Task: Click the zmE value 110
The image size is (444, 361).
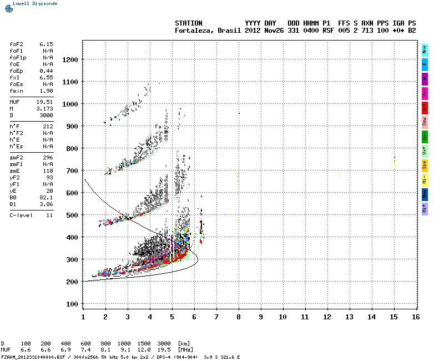Action: coord(48,171)
